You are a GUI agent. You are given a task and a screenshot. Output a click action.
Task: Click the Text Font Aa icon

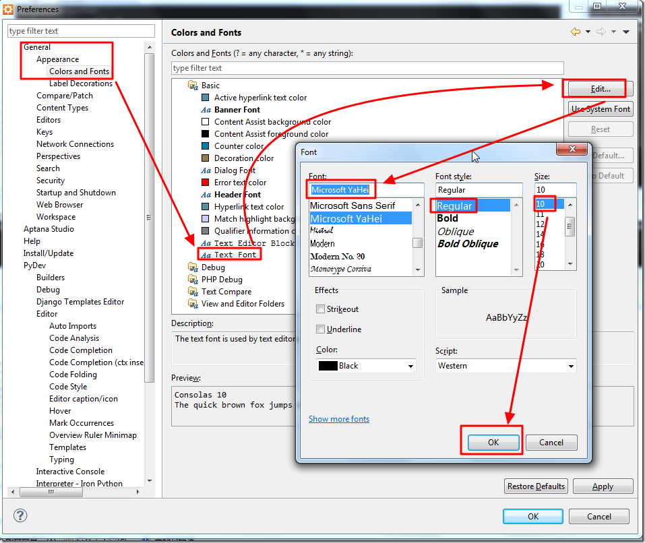tap(206, 255)
